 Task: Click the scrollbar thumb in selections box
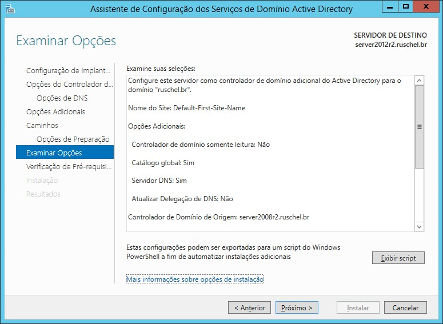419,127
